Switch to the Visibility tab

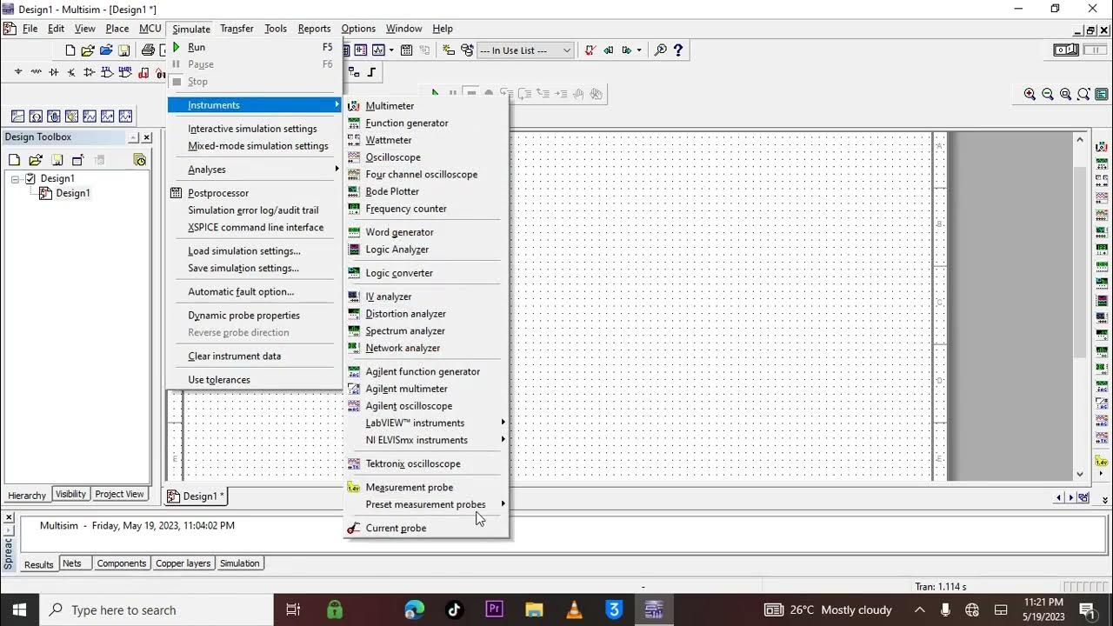point(70,494)
